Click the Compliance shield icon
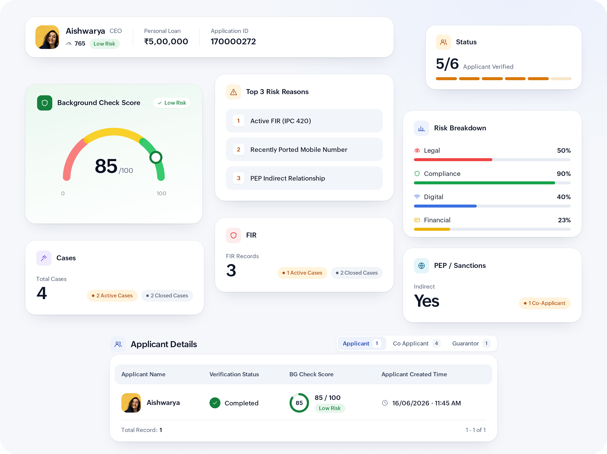Image resolution: width=607 pixels, height=454 pixels. (x=417, y=174)
